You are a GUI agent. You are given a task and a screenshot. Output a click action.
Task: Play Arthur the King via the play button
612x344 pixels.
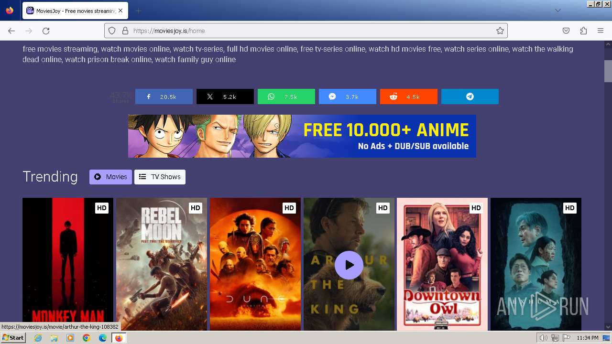[x=349, y=265]
